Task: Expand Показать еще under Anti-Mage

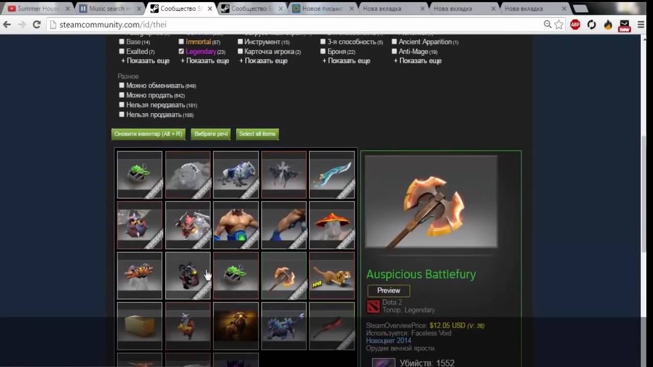Action: (417, 61)
